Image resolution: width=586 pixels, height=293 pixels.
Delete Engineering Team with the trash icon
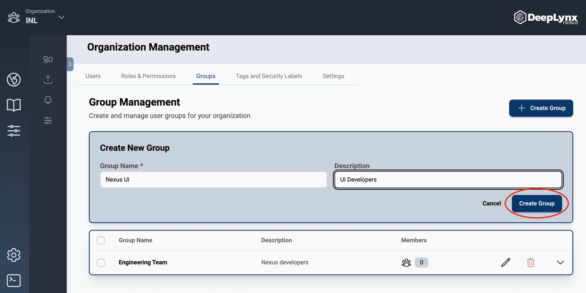click(531, 262)
